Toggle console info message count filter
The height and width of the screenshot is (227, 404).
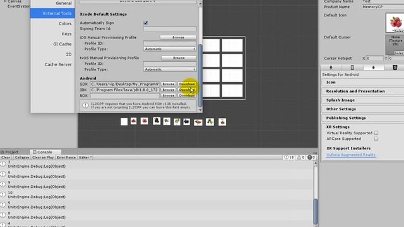(x=288, y=157)
